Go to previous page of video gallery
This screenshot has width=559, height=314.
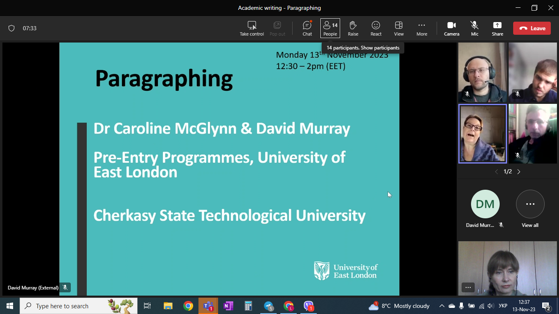(497, 172)
